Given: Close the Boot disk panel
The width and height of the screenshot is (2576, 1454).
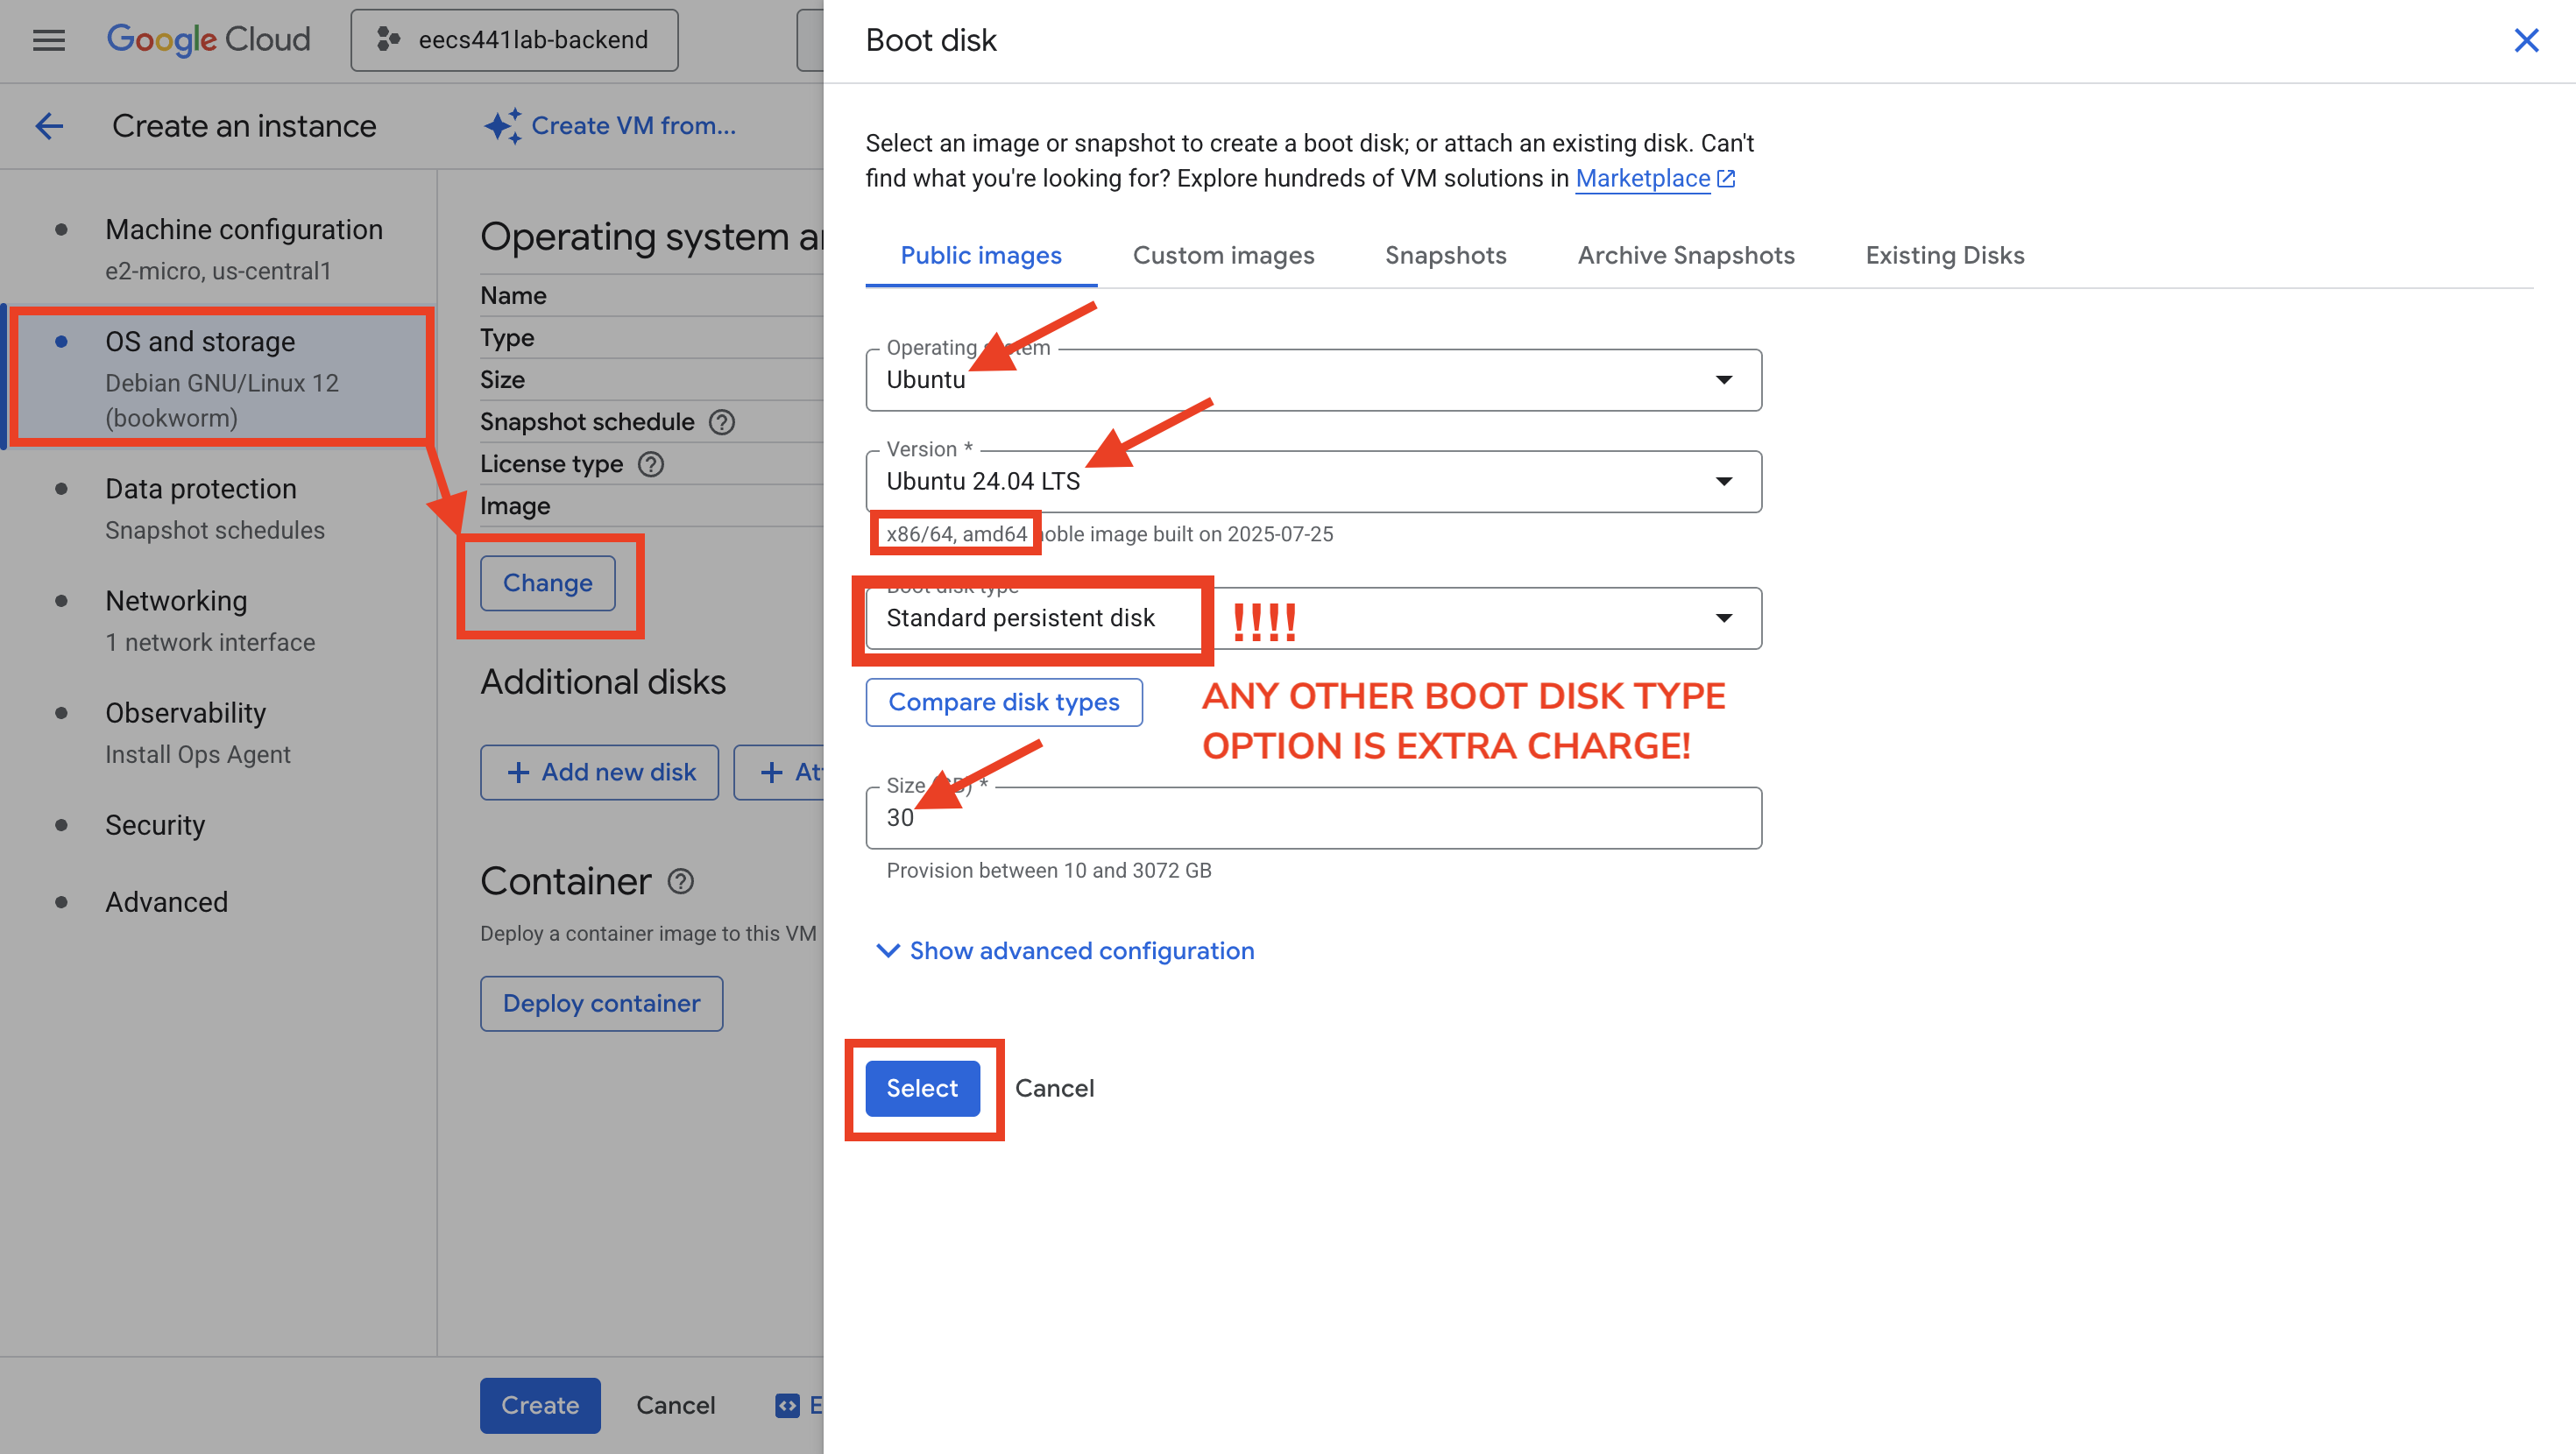Looking at the screenshot, I should click(x=2526, y=40).
